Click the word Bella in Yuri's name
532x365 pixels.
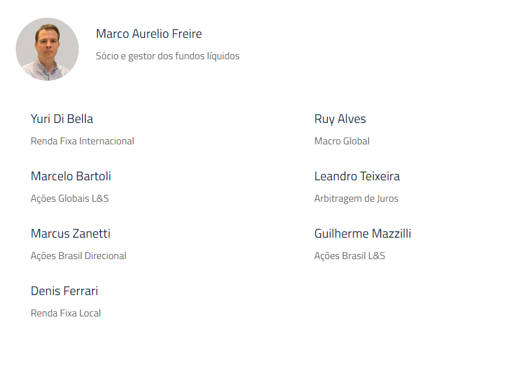80,119
